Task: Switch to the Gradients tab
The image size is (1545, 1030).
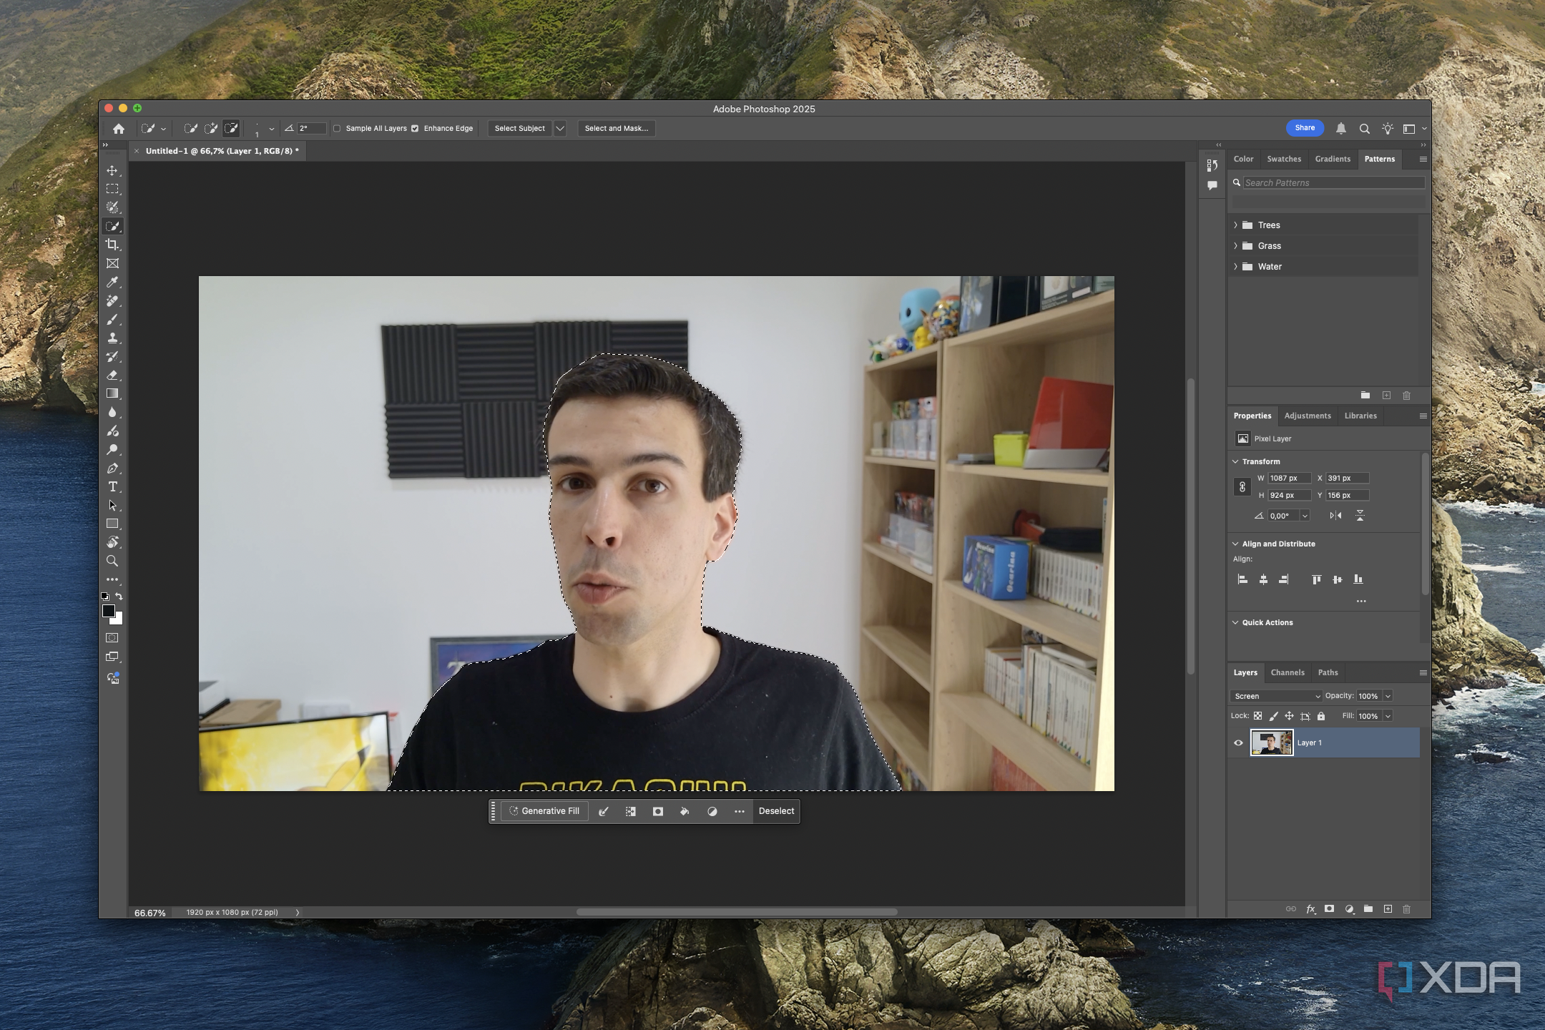Action: (x=1333, y=159)
